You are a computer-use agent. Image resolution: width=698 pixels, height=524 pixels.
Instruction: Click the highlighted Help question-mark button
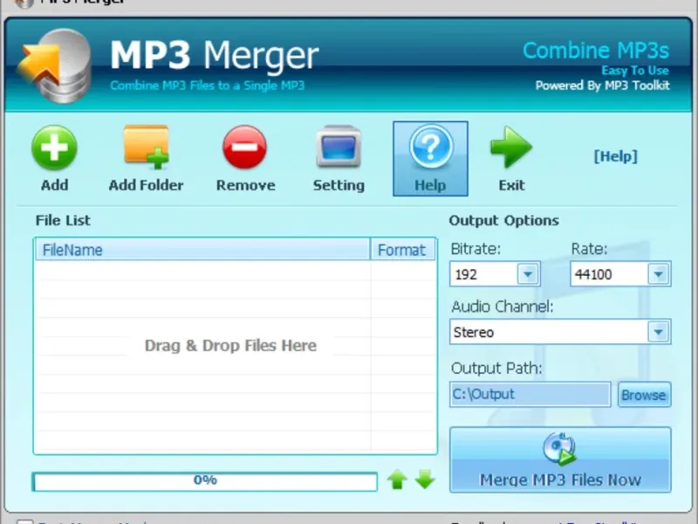tap(430, 159)
